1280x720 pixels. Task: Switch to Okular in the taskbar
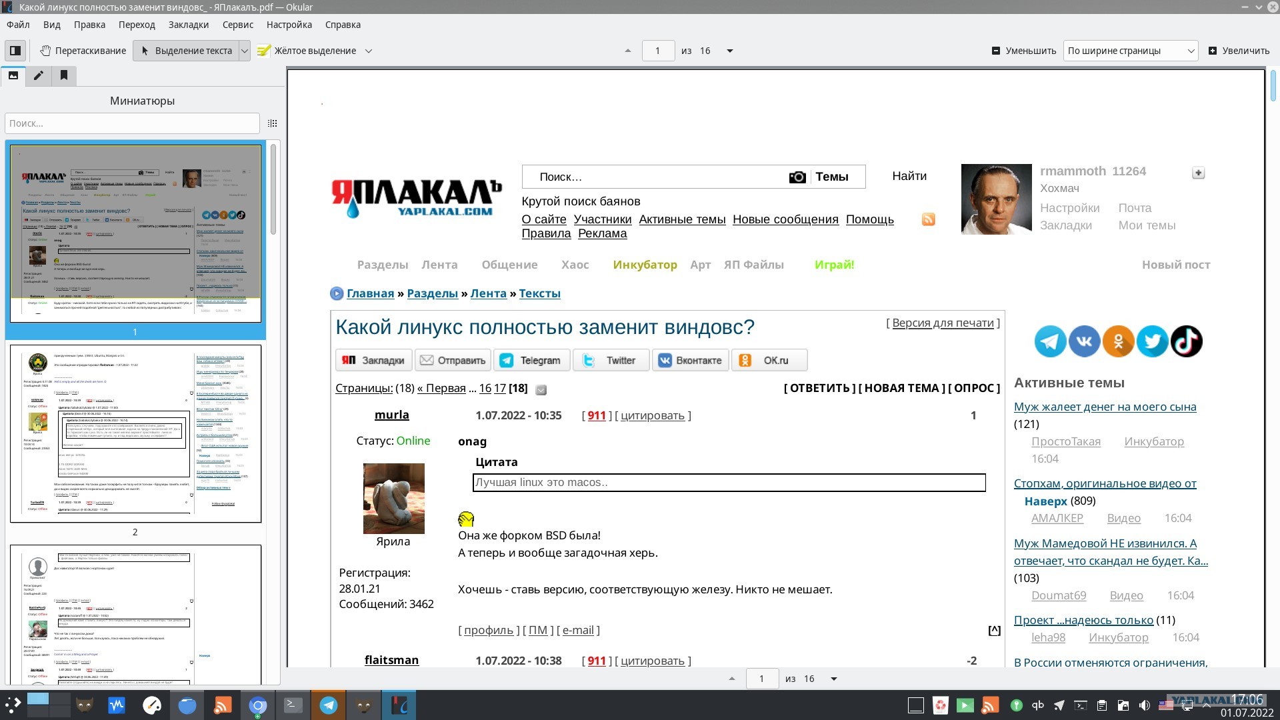[x=399, y=705]
